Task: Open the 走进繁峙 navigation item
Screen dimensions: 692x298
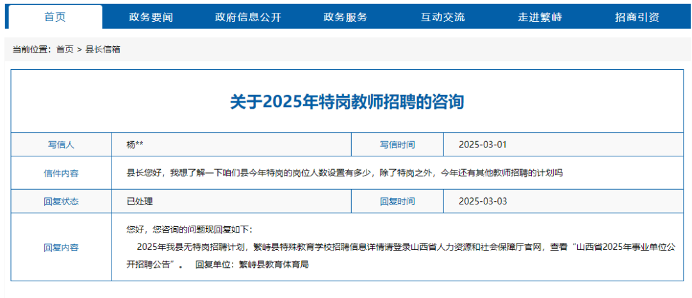Action: click(x=540, y=17)
